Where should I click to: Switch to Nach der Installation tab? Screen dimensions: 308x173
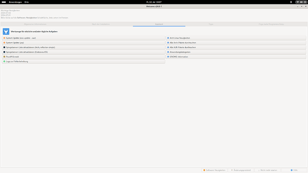pyautogui.click(x=101, y=24)
